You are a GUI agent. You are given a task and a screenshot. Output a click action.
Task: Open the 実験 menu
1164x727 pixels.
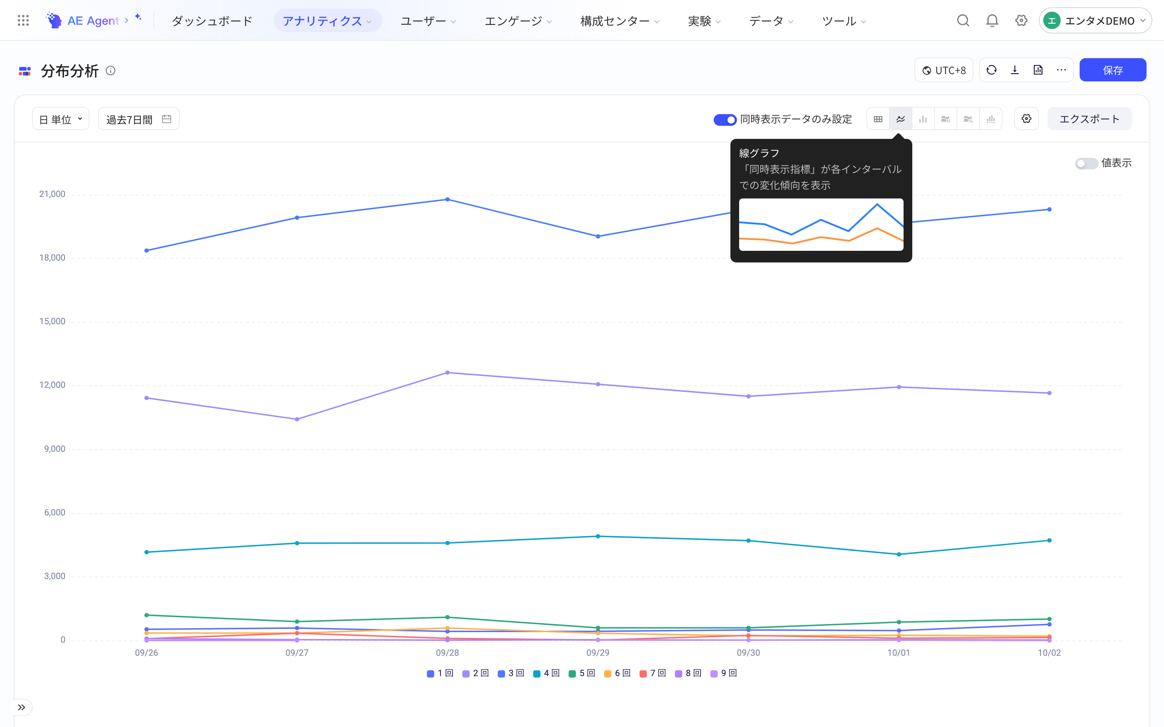(704, 21)
